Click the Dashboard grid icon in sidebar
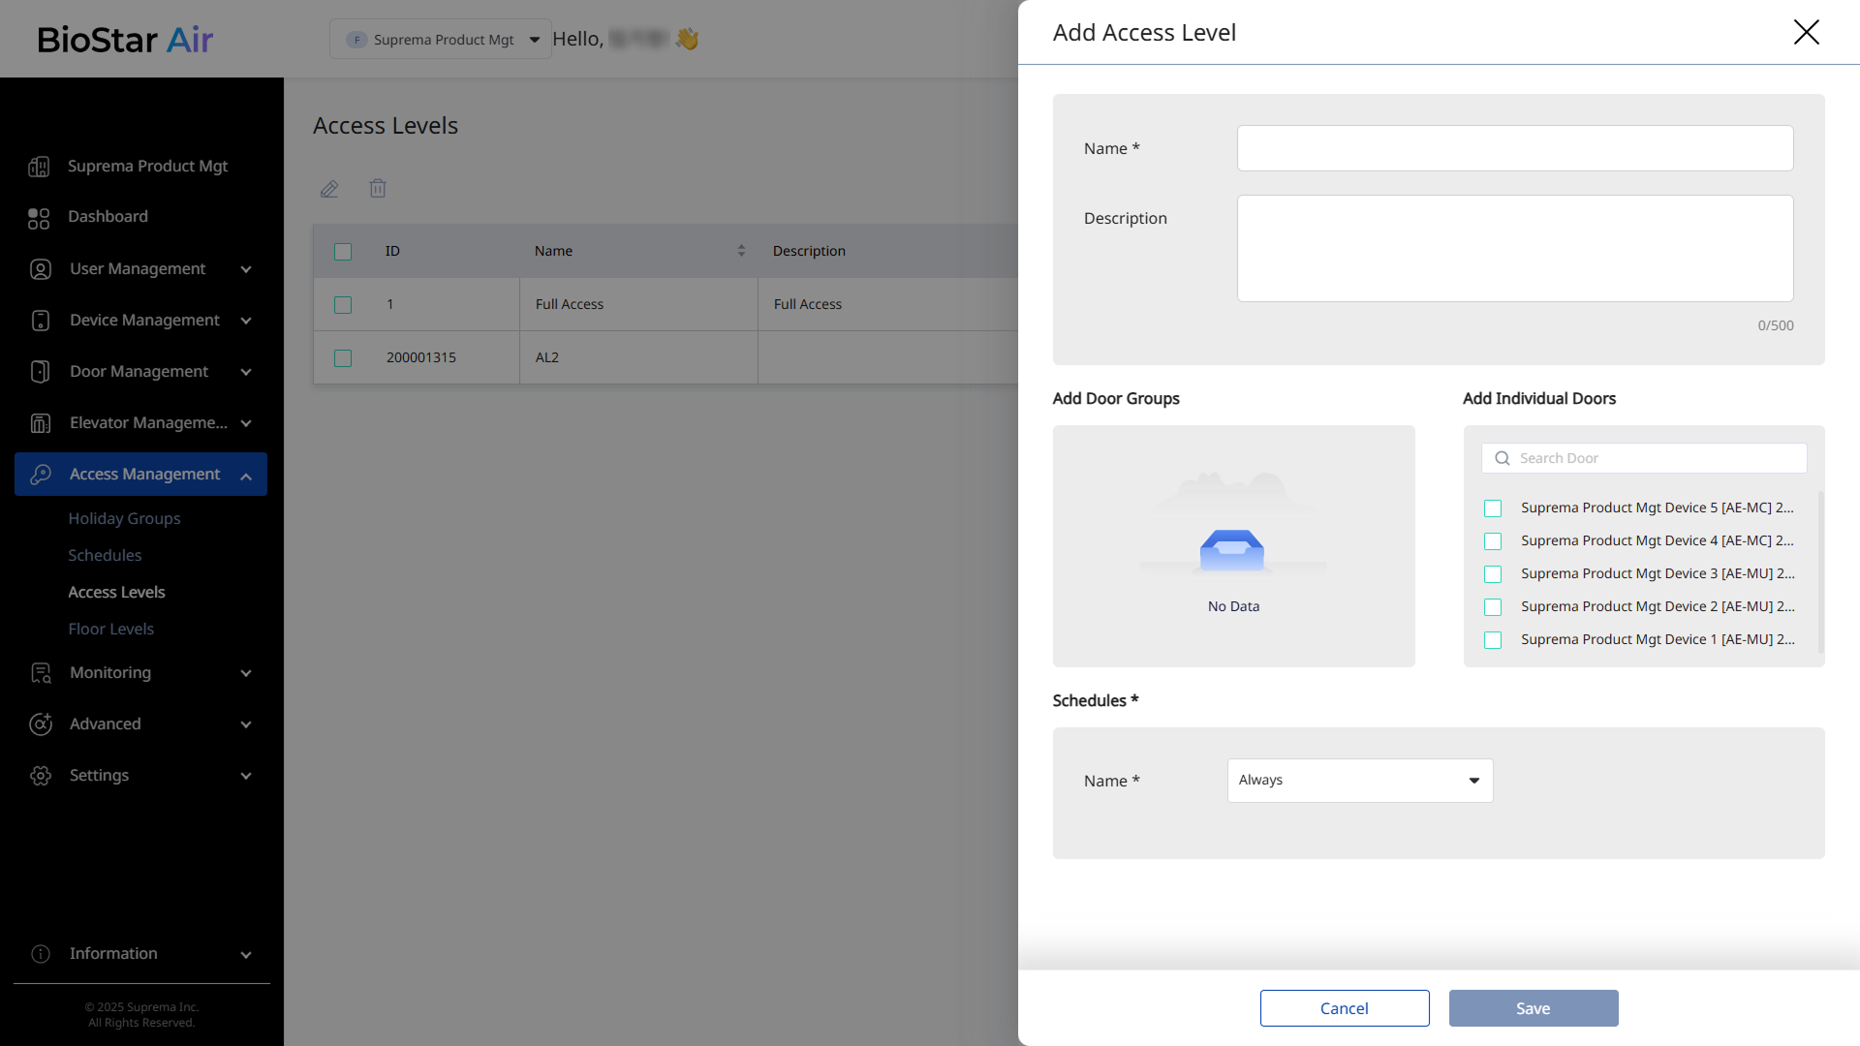1860x1046 pixels. 39,218
